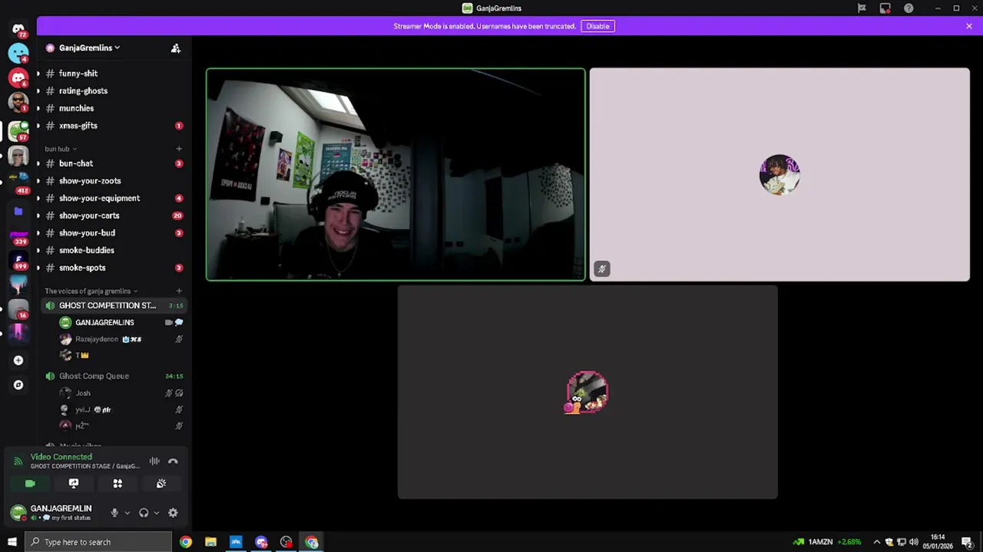Open connection signal info icon

(18, 462)
